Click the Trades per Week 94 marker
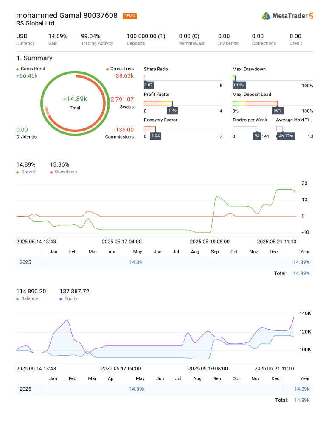 click(257, 136)
